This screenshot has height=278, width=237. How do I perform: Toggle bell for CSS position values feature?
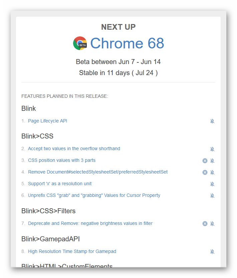pyautogui.click(x=212, y=161)
